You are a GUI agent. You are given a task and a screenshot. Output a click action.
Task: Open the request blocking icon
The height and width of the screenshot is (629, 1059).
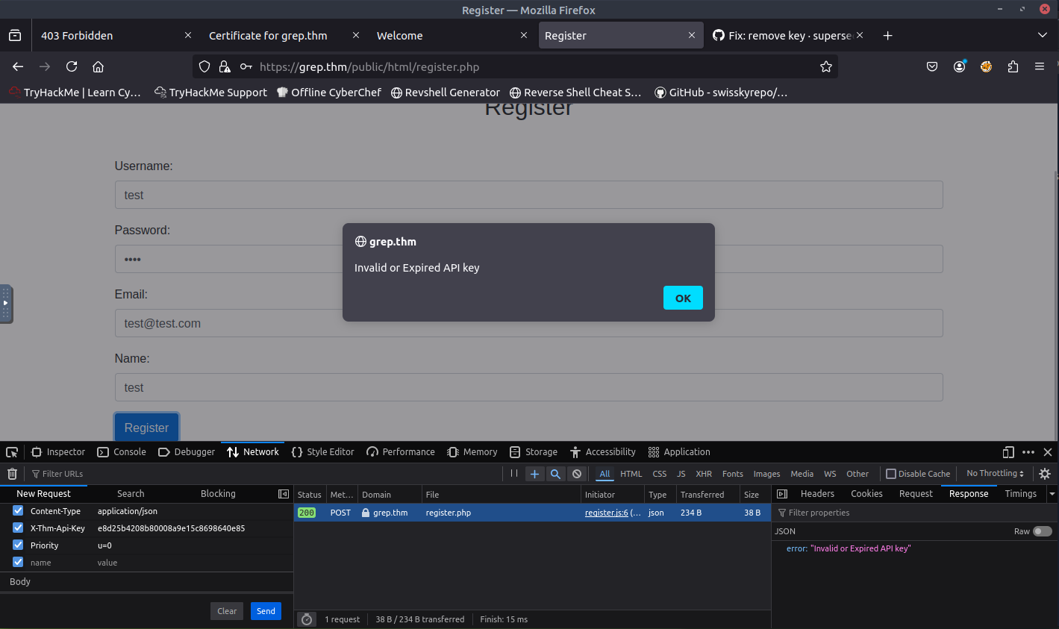[576, 474]
